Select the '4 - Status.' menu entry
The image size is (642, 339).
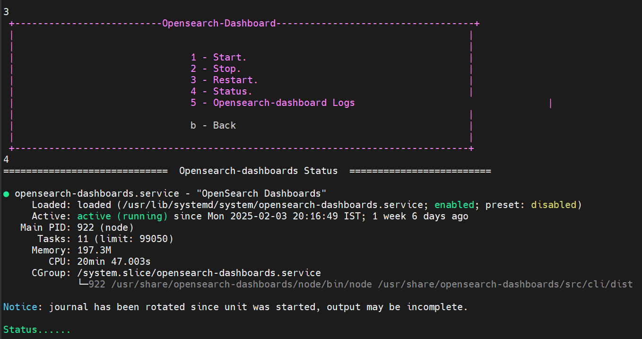[221, 91]
